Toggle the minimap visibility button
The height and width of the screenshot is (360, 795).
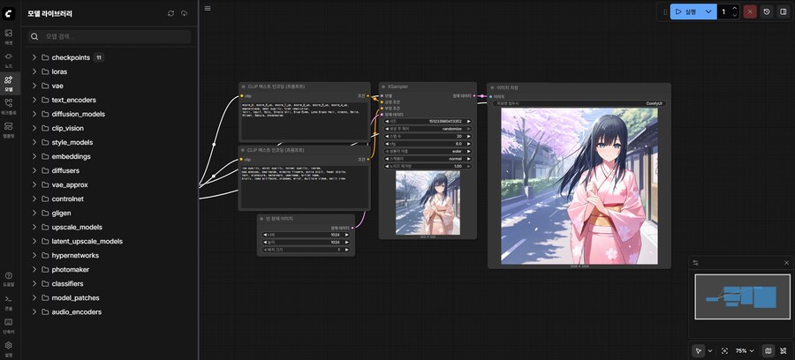(x=767, y=350)
